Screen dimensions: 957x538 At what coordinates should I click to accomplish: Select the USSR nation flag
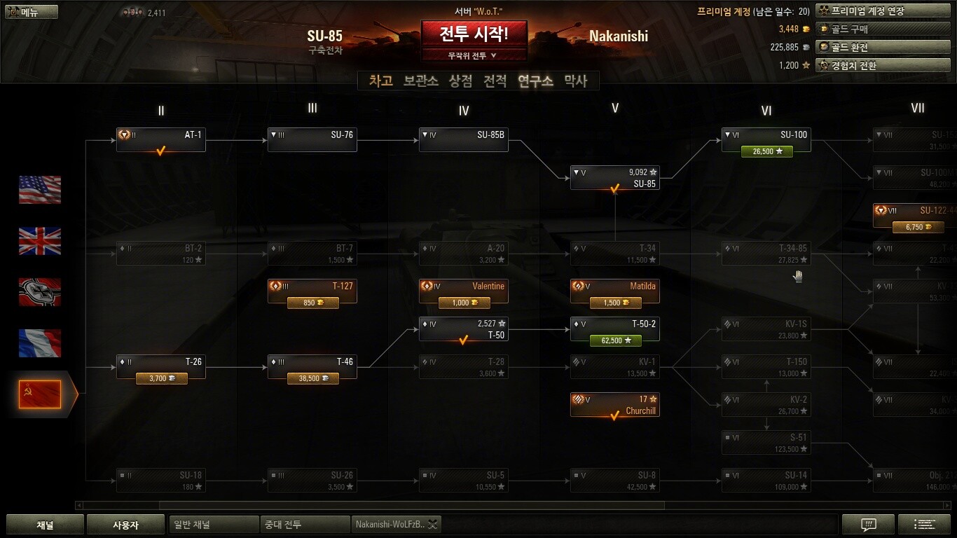click(40, 394)
